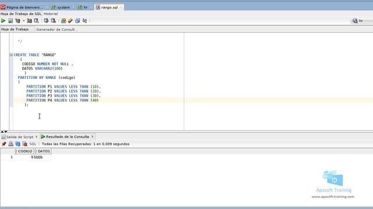Screen dimensions: 373x209
Task: Click the CODIGO NUMBER NOT NULL line
Action: click(48, 64)
